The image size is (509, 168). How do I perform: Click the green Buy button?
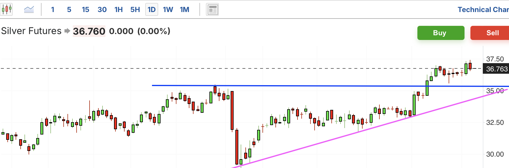pos(441,33)
